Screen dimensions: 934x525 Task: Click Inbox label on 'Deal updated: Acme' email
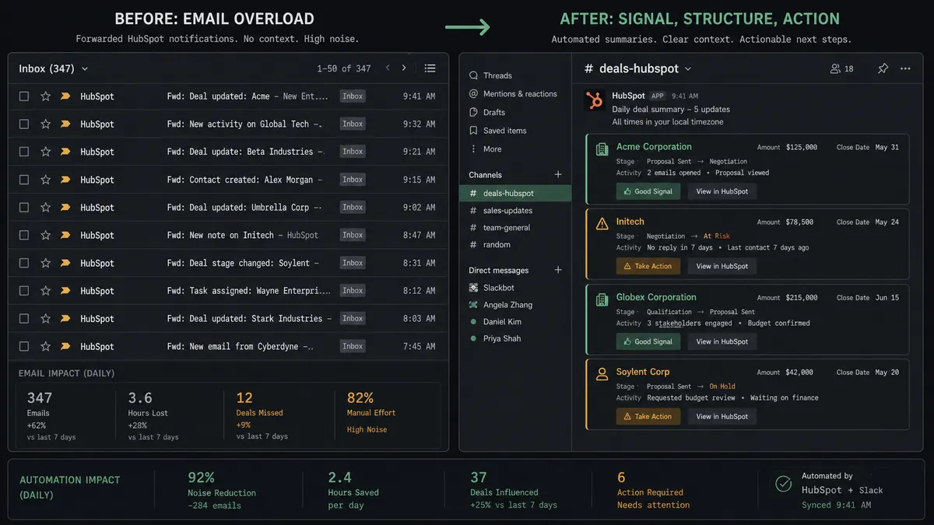pos(353,96)
